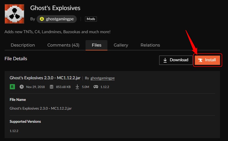Select the file name value under File Name

pyautogui.click(x=40, y=108)
